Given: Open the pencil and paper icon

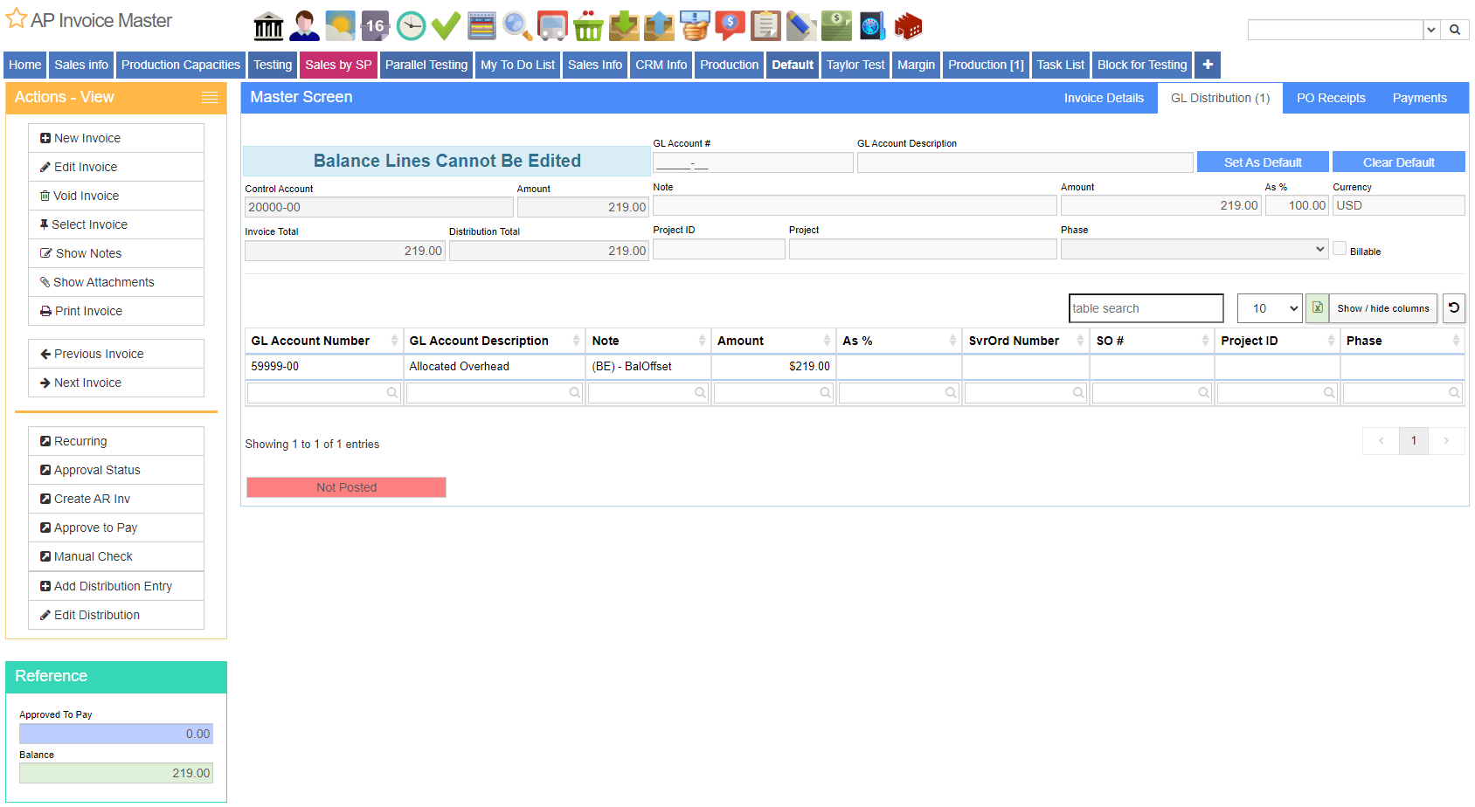Looking at the screenshot, I should (x=800, y=26).
